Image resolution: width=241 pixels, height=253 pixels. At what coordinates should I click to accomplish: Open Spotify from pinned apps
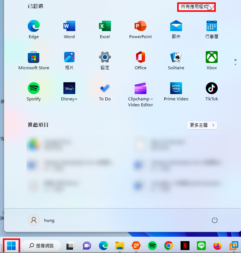coord(34,91)
